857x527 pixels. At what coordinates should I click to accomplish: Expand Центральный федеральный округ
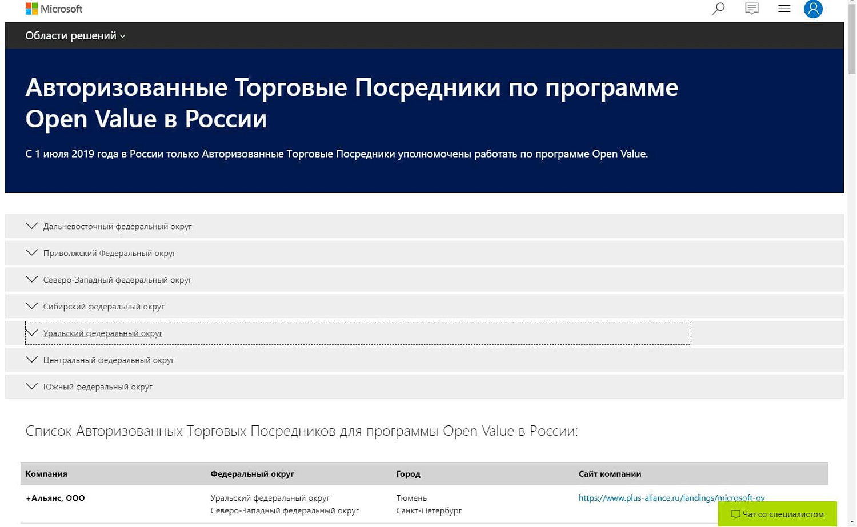point(109,360)
